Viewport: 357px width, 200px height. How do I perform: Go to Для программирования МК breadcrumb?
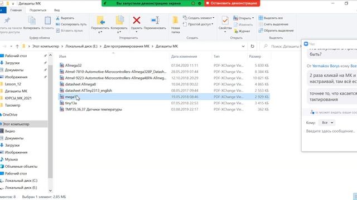[127, 46]
